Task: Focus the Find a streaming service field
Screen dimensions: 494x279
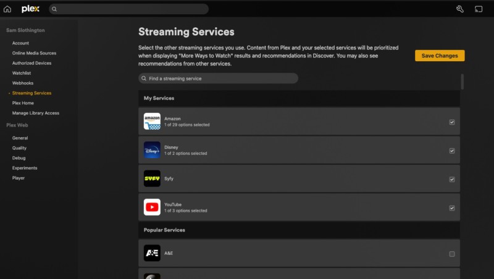Action: (x=218, y=78)
